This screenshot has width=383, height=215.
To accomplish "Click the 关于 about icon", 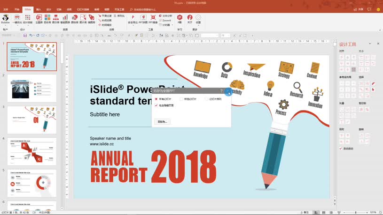I will point(190,19).
